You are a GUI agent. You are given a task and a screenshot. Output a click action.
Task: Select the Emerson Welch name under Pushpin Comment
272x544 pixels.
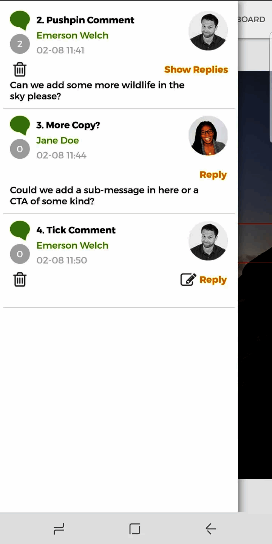click(73, 36)
